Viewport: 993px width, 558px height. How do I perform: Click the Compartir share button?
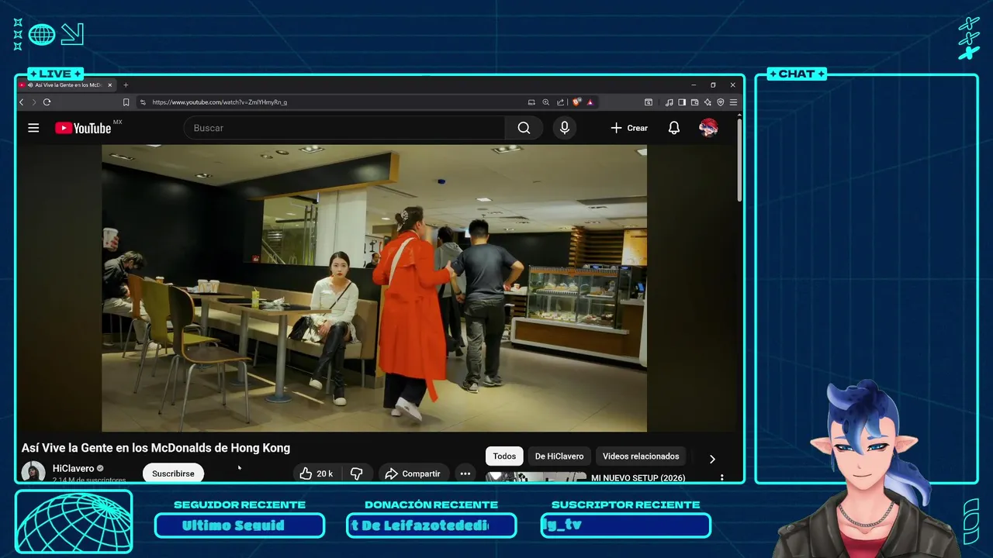(413, 474)
